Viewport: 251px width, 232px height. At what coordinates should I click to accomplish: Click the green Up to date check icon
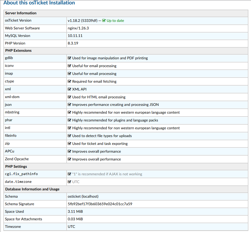tap(104, 21)
